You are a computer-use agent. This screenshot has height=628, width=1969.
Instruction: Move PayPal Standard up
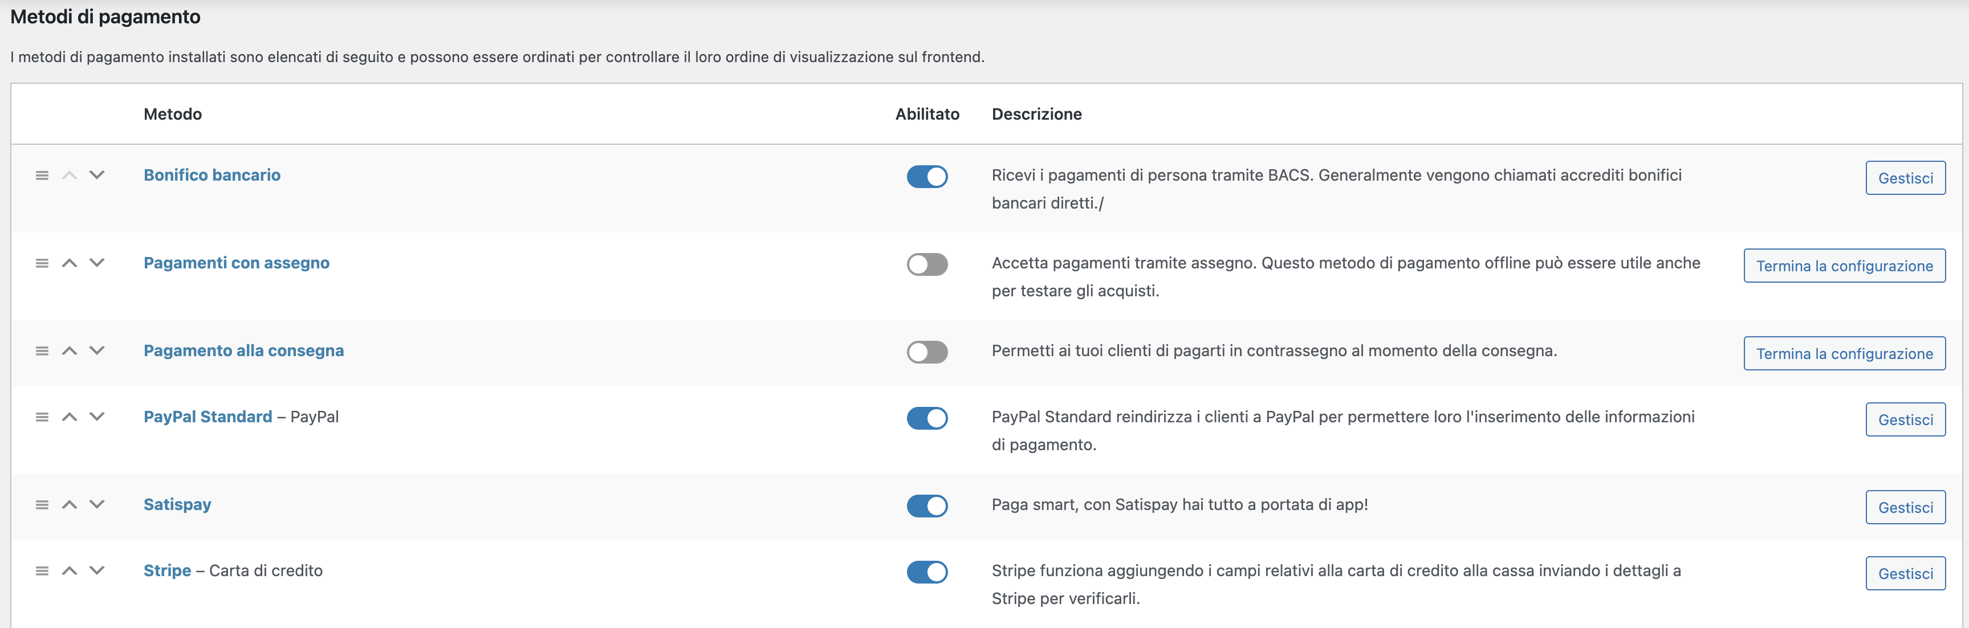(x=70, y=417)
